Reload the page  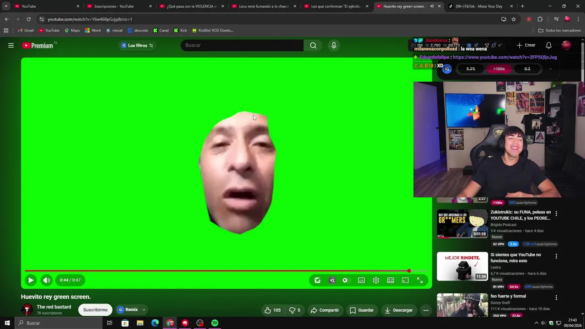[28, 19]
